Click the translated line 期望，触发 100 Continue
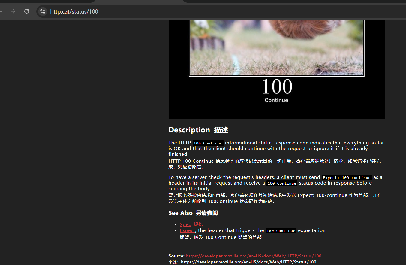This screenshot has width=406, height=265. click(221, 237)
